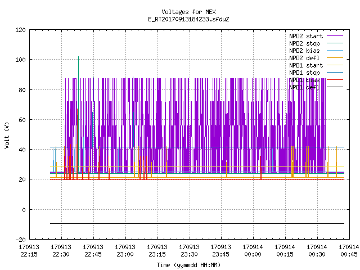Screen dimensions: 360x270
Task: Click the 'NPD1 stop' legend label
Action: click(x=304, y=73)
